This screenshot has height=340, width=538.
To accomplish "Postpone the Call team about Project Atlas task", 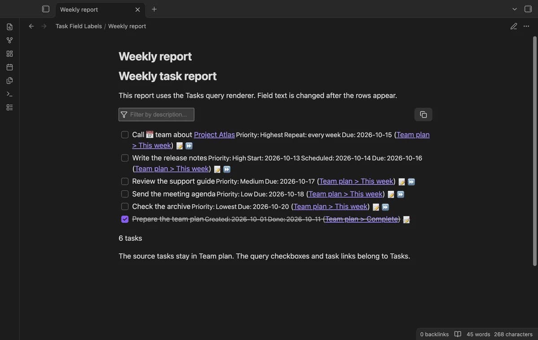I will point(189,146).
